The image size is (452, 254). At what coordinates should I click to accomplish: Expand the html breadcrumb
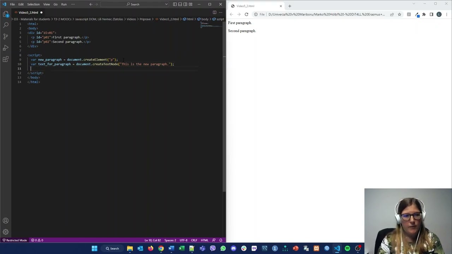click(188, 19)
